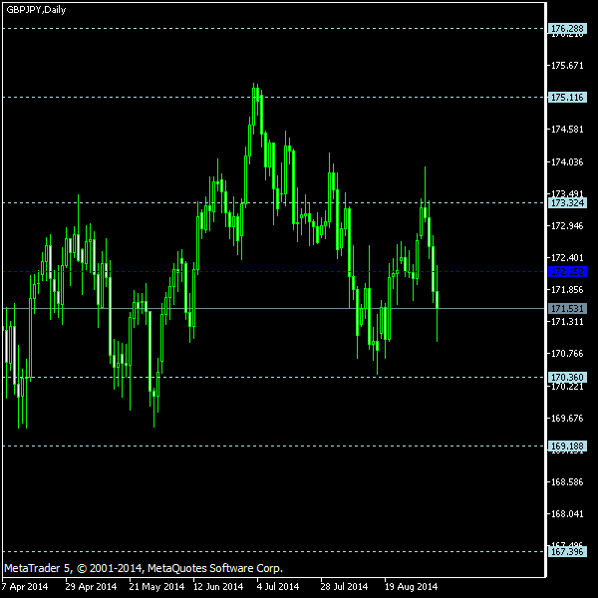Click the 173.324 level price tag

567,203
